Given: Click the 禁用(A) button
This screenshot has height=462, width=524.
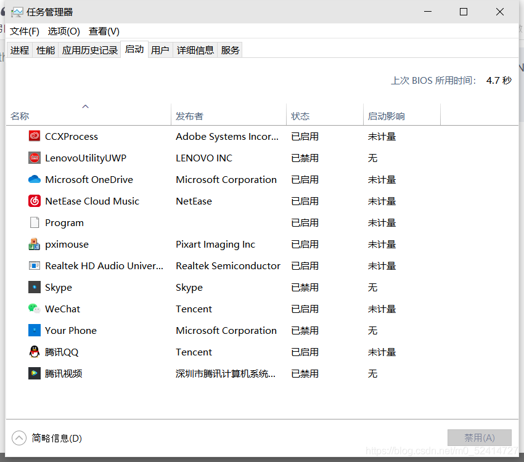Looking at the screenshot, I should 480,437.
